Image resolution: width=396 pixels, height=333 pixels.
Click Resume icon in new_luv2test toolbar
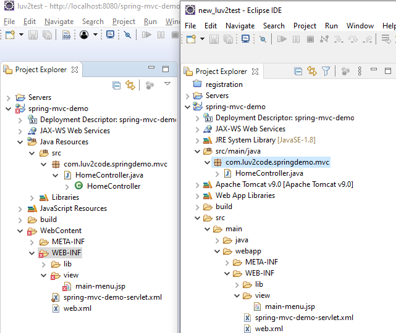282,39
